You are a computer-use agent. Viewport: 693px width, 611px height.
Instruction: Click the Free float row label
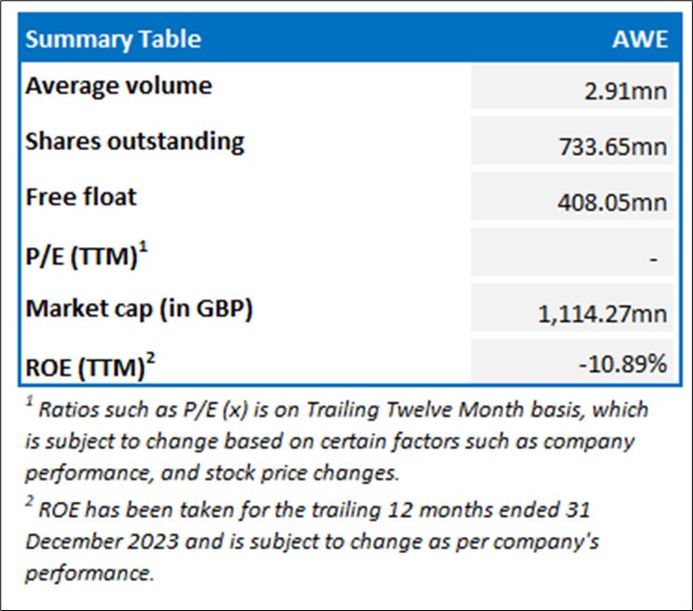tap(80, 196)
